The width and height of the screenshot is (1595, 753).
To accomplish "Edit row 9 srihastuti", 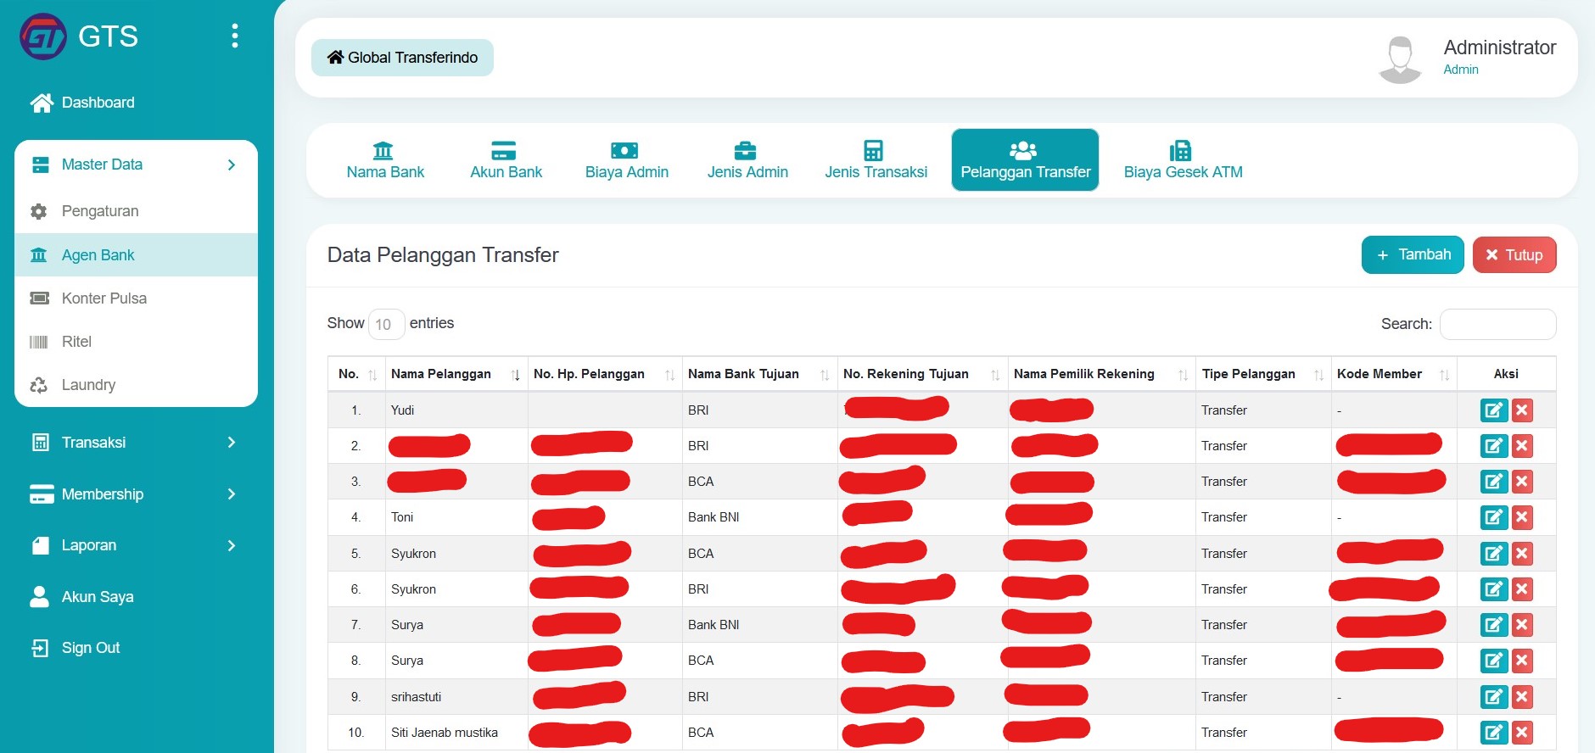I will coord(1494,697).
